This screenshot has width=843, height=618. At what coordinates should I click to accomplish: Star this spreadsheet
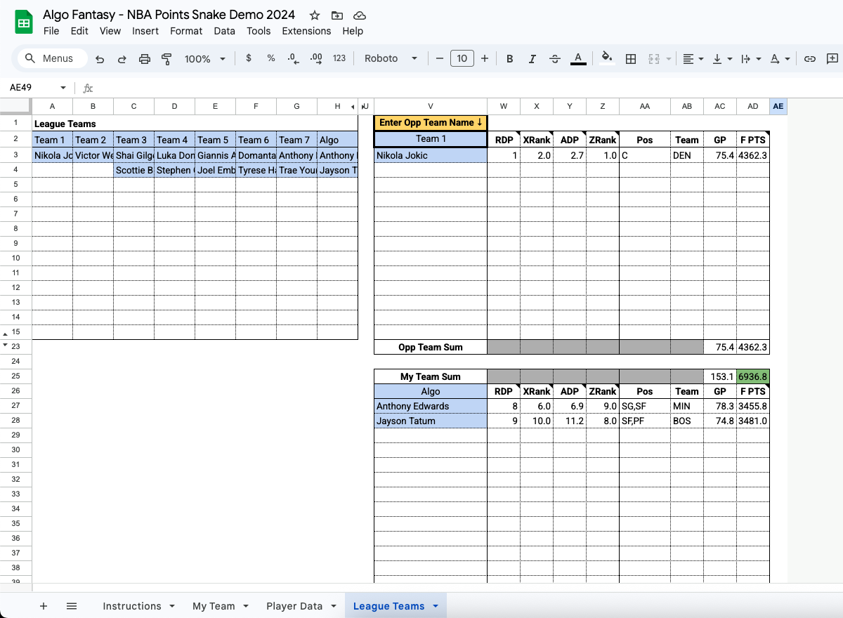[315, 15]
